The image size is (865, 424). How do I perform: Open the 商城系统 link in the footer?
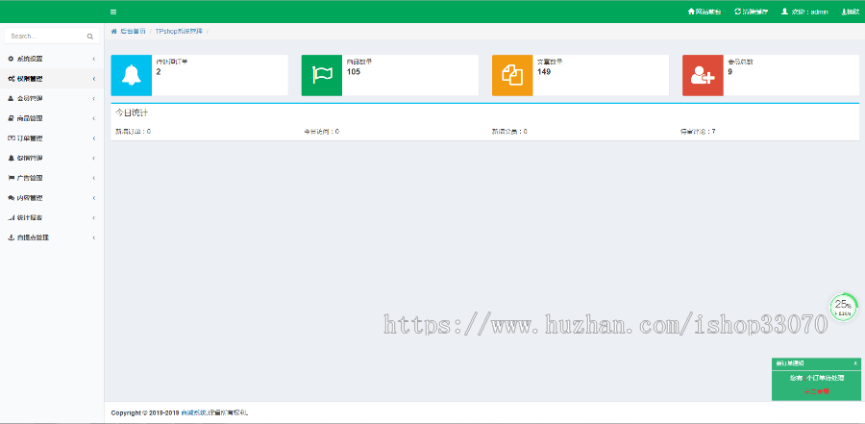tap(193, 412)
